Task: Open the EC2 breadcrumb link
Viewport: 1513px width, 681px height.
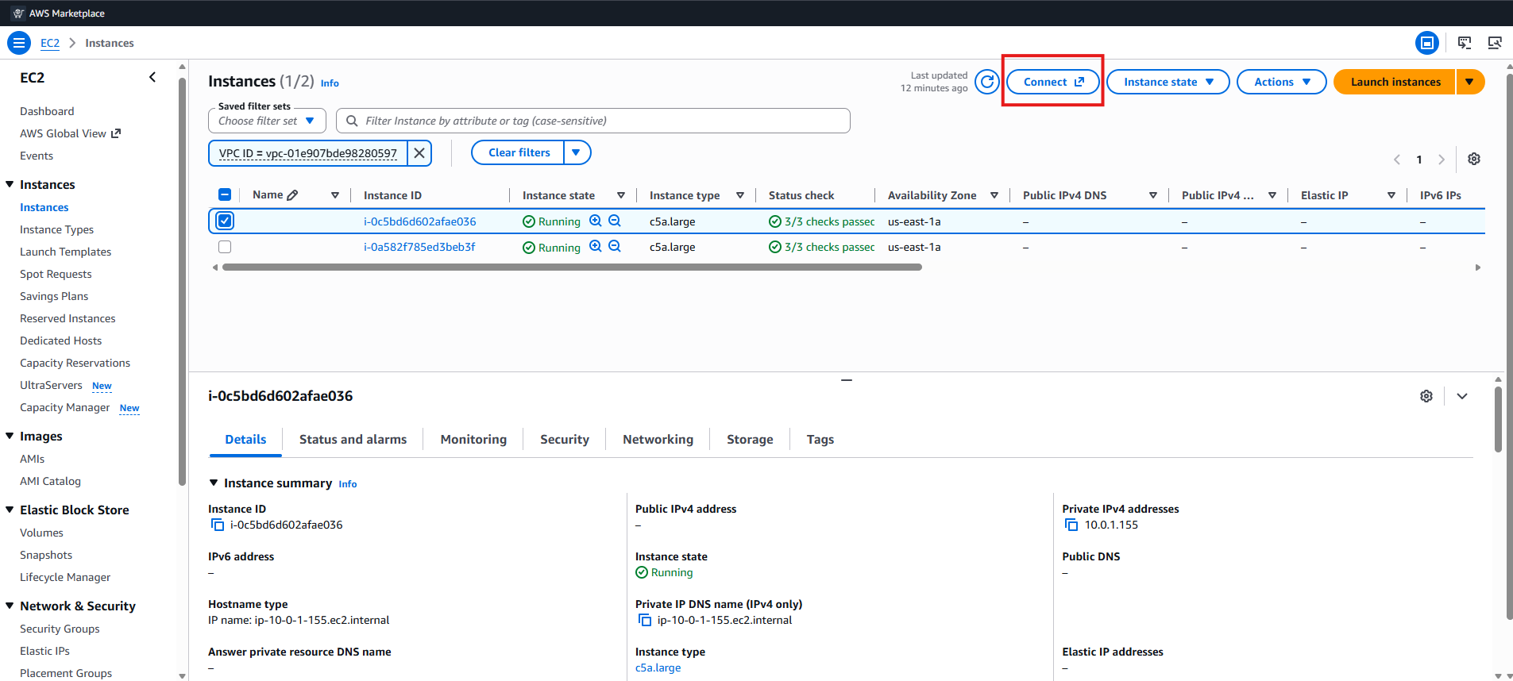Action: tap(50, 43)
